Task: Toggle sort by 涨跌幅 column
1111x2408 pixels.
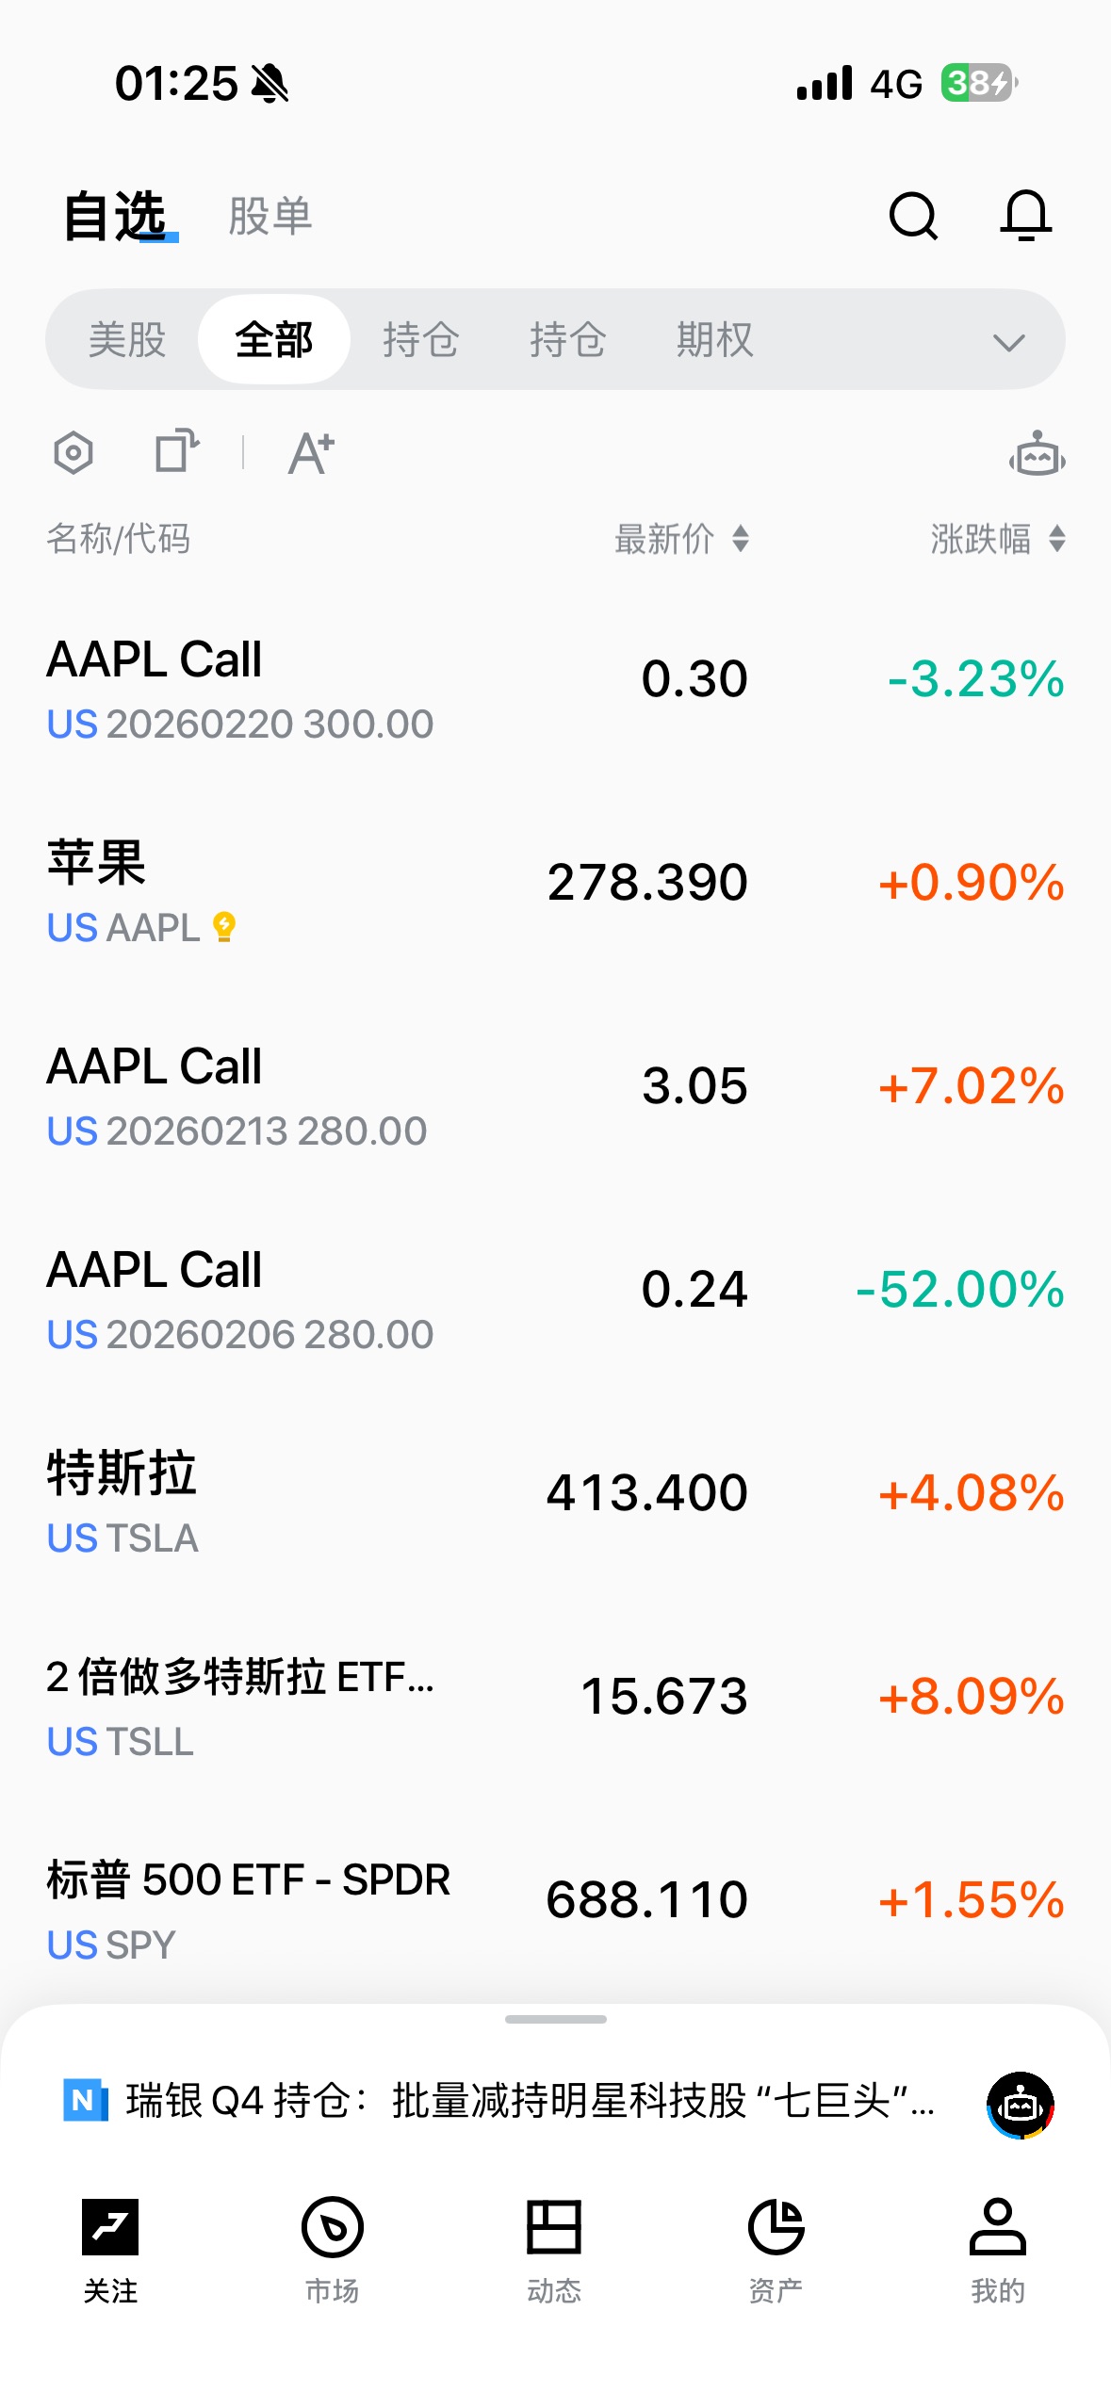Action: (x=997, y=539)
